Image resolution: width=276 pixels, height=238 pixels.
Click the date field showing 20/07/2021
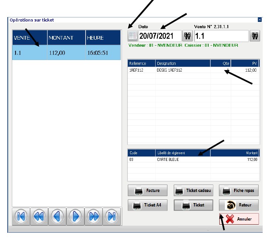click(160, 36)
